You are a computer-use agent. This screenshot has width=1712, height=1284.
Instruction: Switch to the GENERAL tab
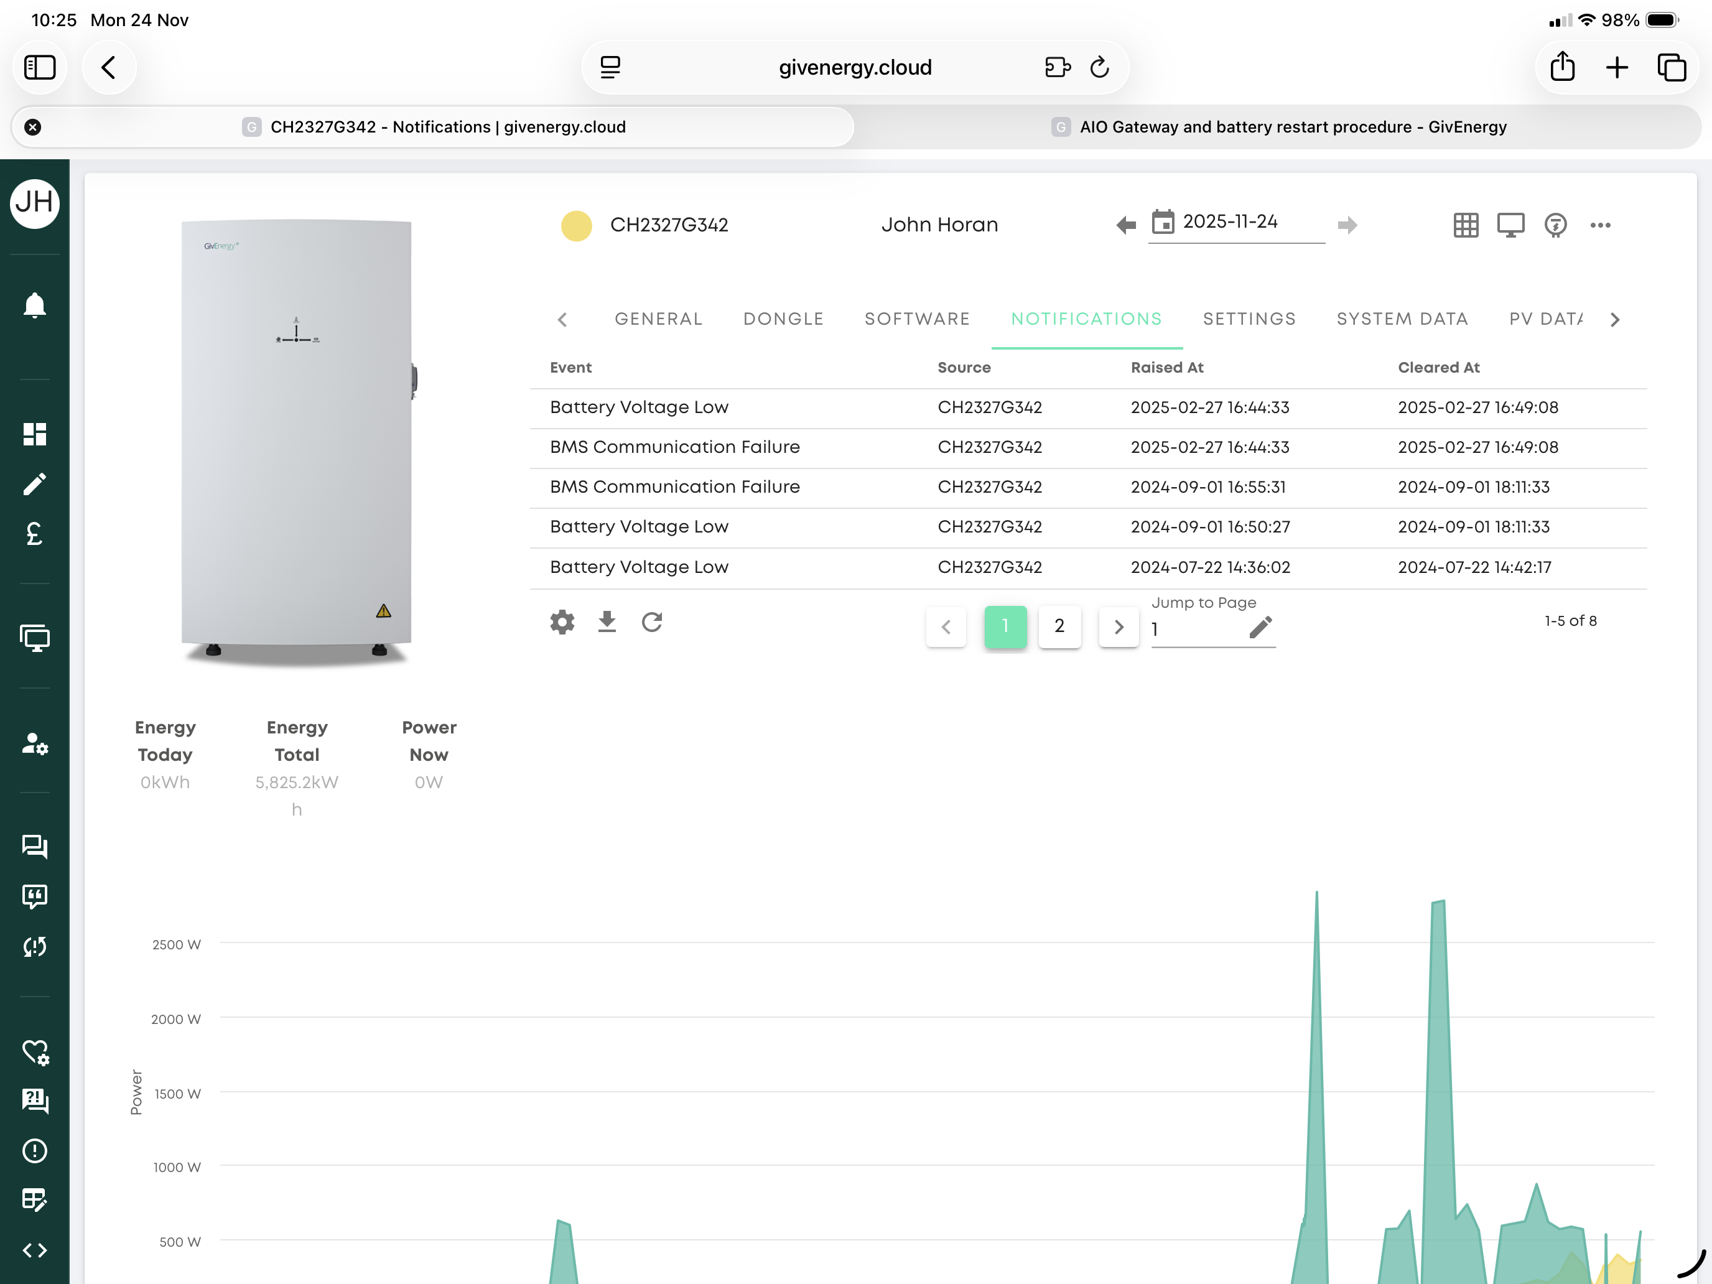click(x=659, y=319)
